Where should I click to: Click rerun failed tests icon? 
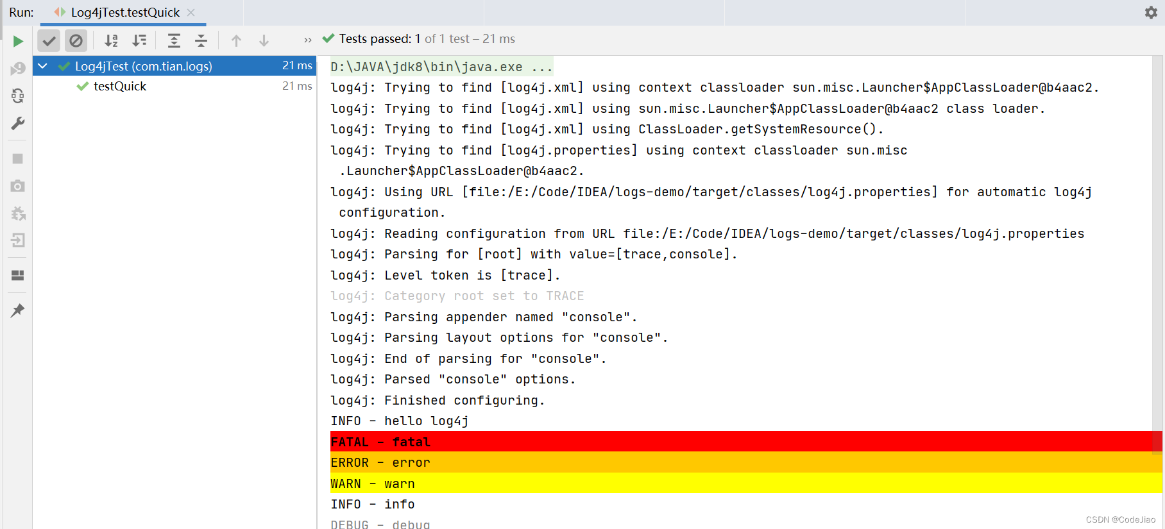18,69
